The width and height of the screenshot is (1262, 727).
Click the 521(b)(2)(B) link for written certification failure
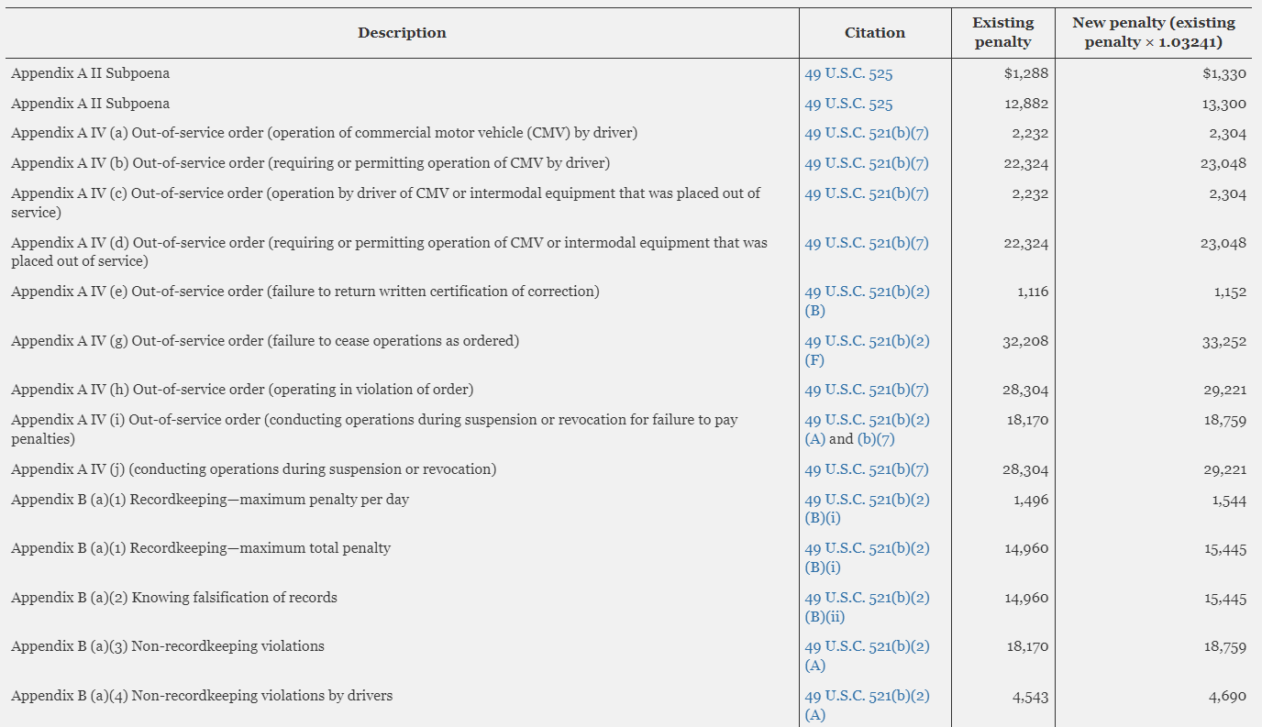(x=866, y=292)
